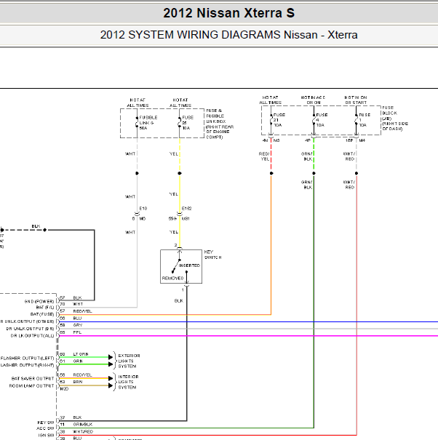Click "HOT AT ALL TIMES" above Fusible Link G
The image size is (438, 440).
point(138,103)
